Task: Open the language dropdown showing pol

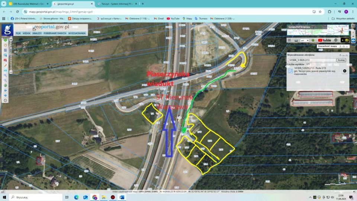Action: point(305,40)
